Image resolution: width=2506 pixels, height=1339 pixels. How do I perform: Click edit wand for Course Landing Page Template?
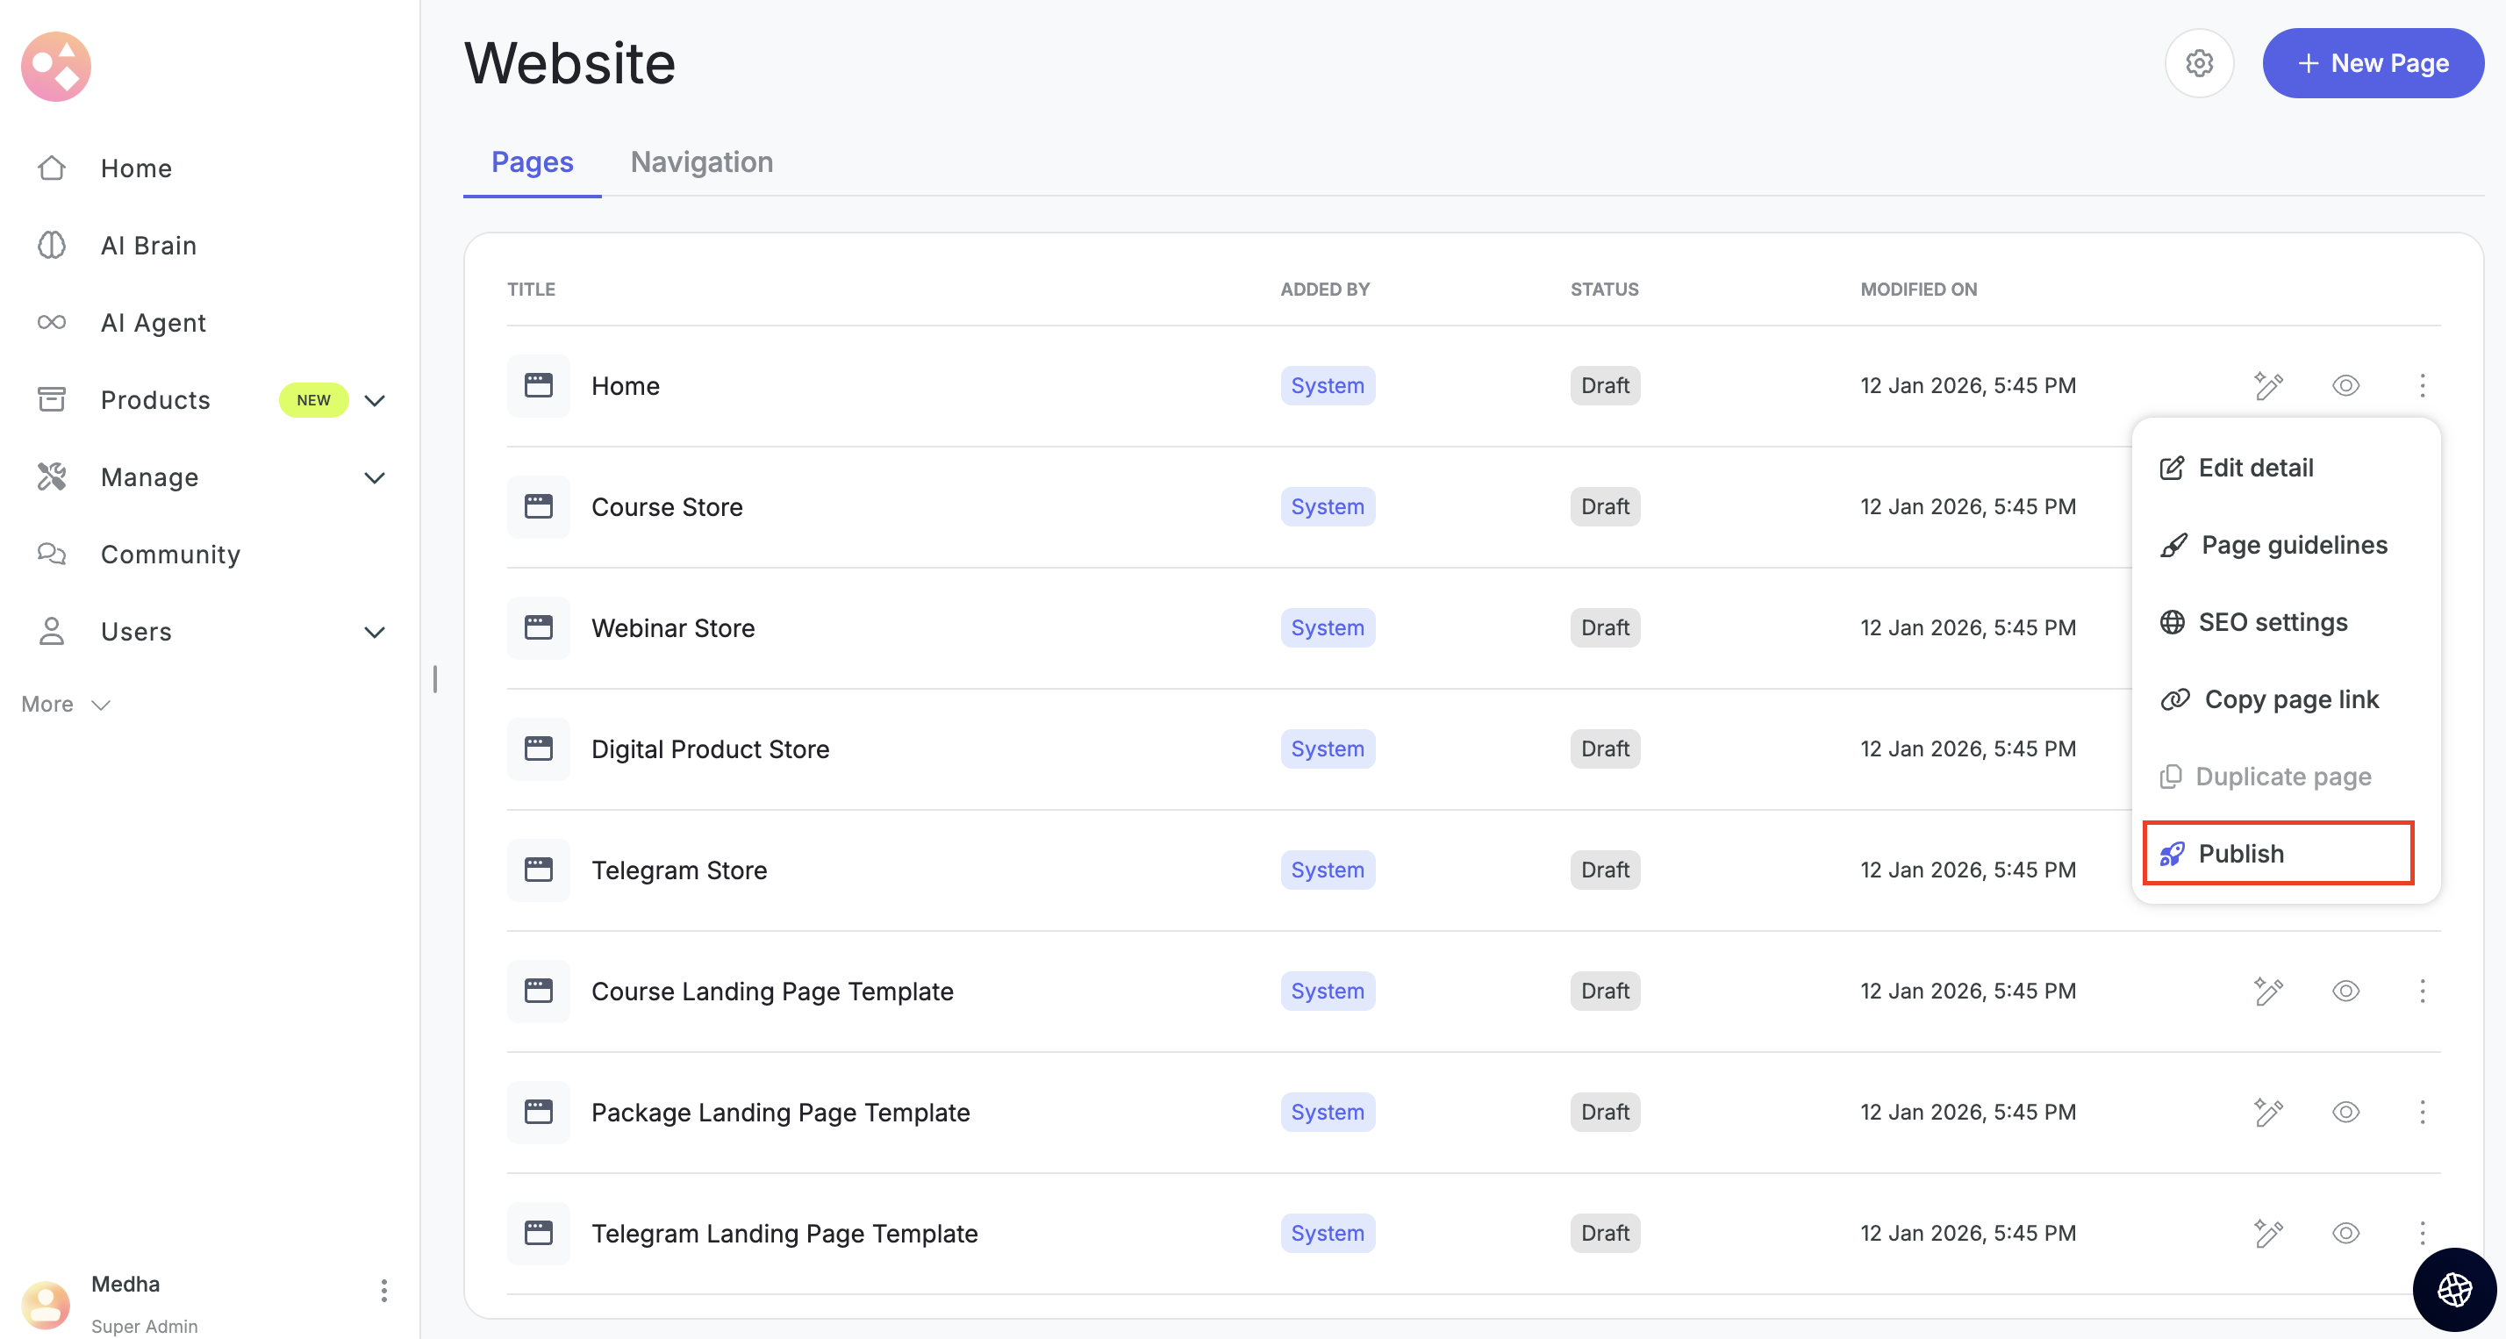point(2267,991)
